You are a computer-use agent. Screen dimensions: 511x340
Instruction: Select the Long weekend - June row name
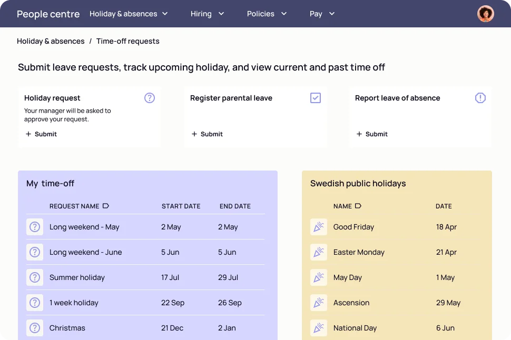pos(86,252)
